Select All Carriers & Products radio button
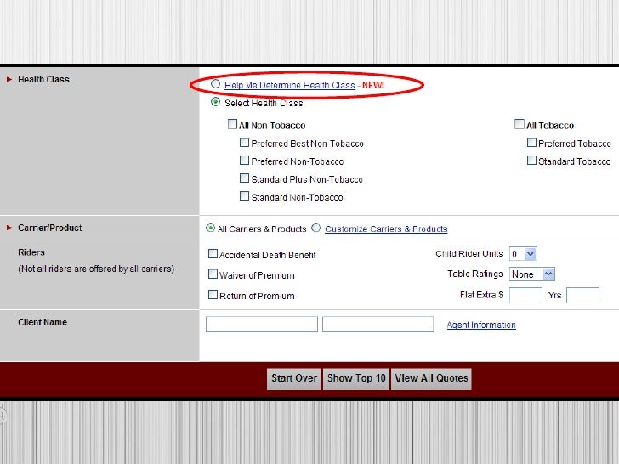Image resolution: width=619 pixels, height=464 pixels. tap(210, 228)
